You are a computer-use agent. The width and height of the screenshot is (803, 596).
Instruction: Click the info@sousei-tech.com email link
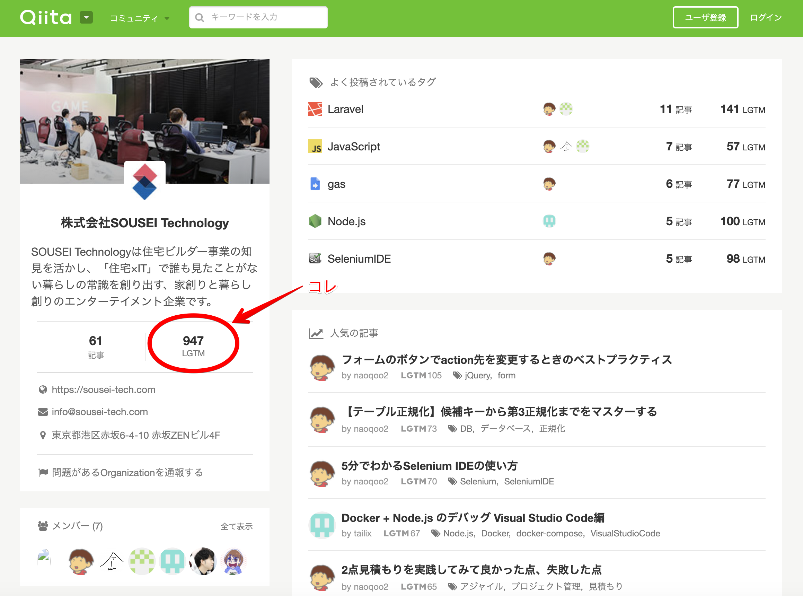click(100, 412)
